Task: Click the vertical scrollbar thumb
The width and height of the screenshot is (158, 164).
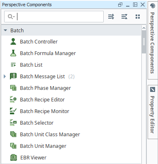Action: pyautogui.click(x=144, y=42)
